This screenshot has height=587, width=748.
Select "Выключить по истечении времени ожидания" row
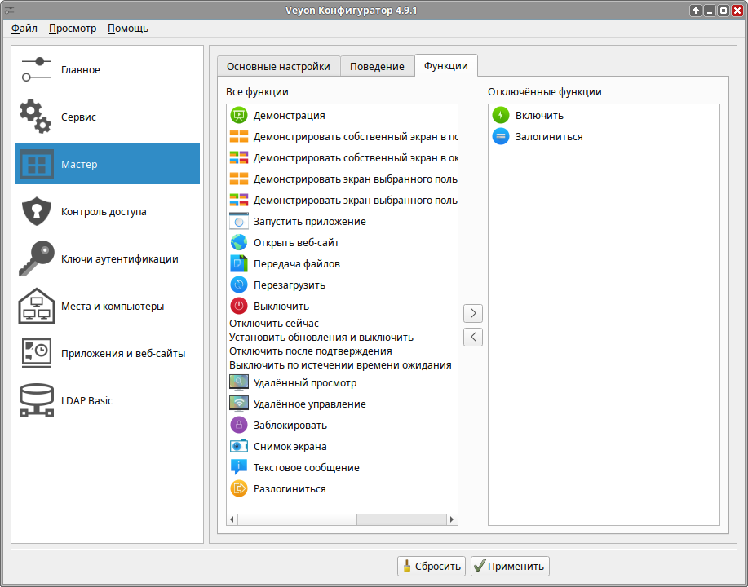[x=342, y=364]
